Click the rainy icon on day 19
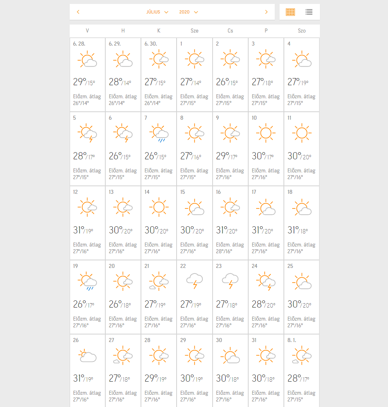This screenshot has height=407, width=388. pos(87,281)
